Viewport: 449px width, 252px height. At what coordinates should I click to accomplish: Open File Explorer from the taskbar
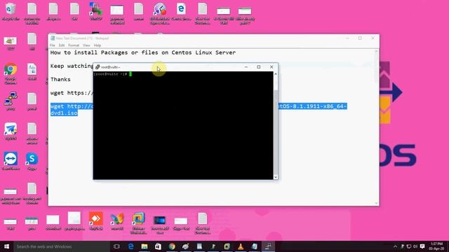click(145, 246)
